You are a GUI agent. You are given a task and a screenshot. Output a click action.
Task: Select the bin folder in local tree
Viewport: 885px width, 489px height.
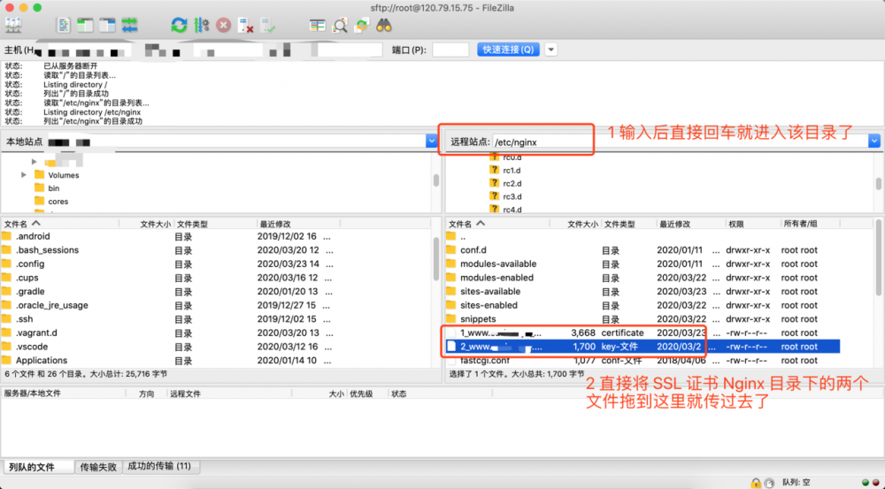tap(47, 188)
